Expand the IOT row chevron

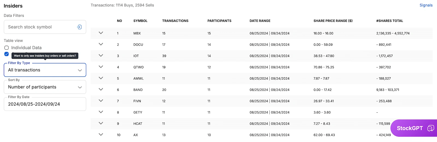tap(101, 55)
